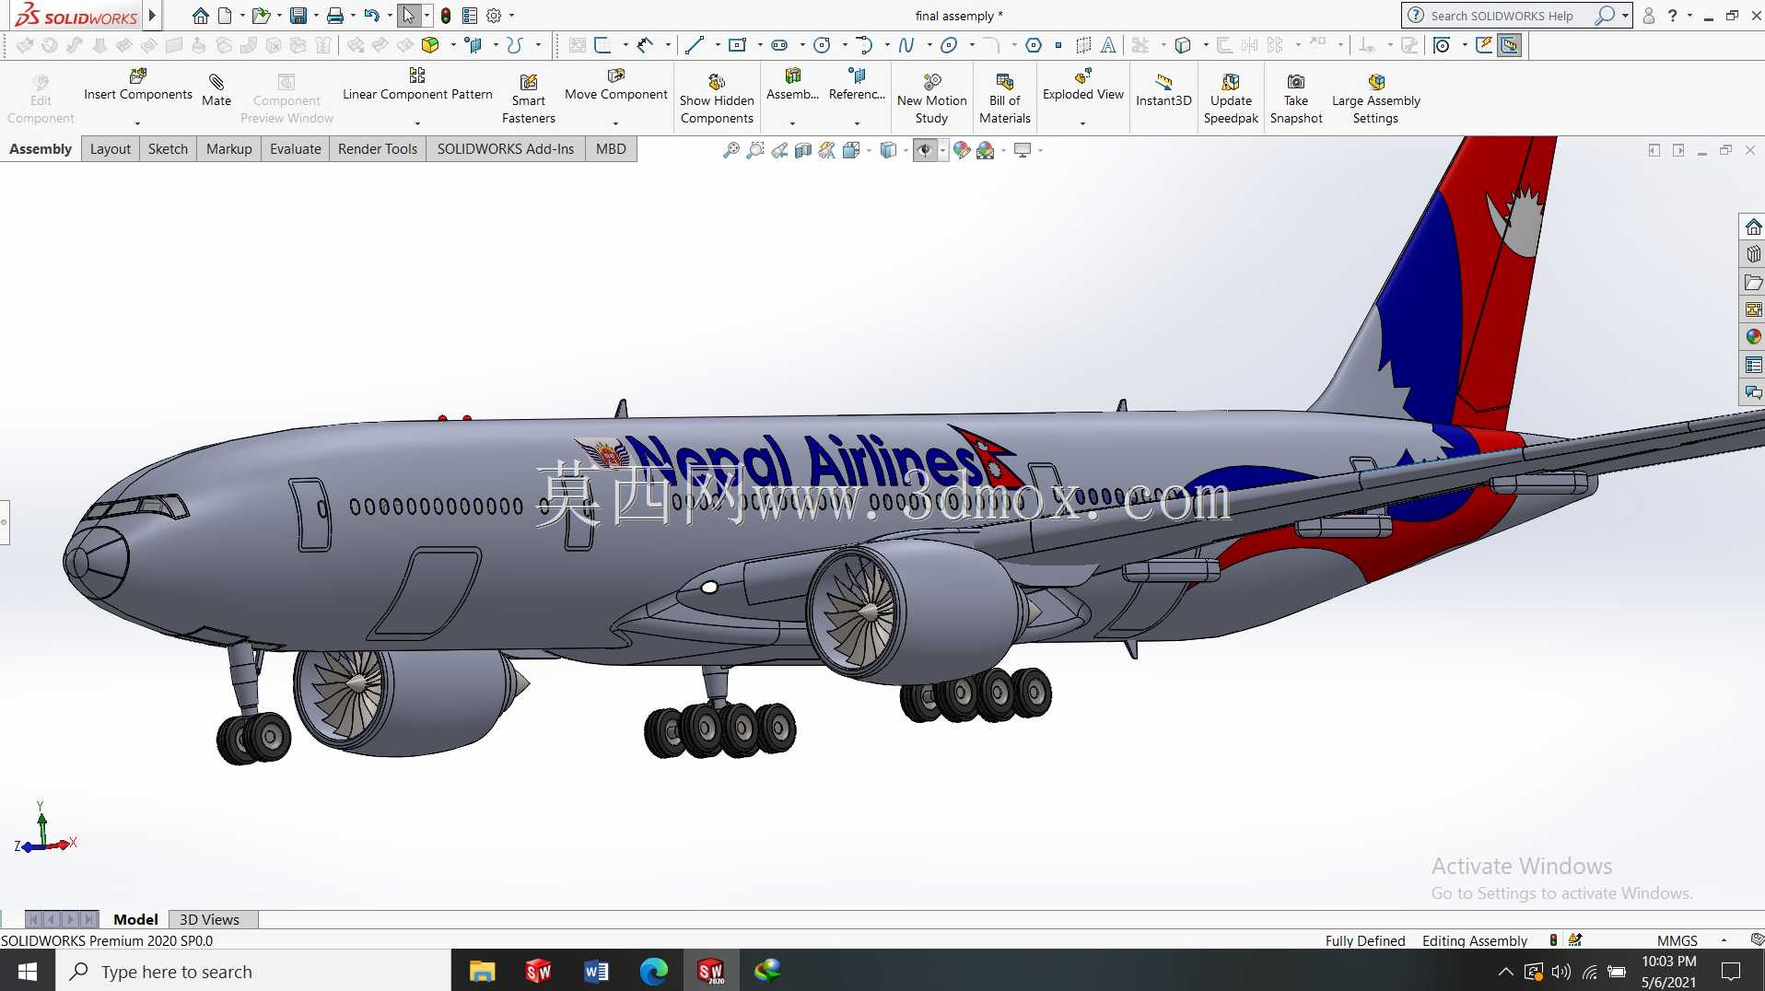Save the assembly file
1765x991 pixels.
point(298,16)
